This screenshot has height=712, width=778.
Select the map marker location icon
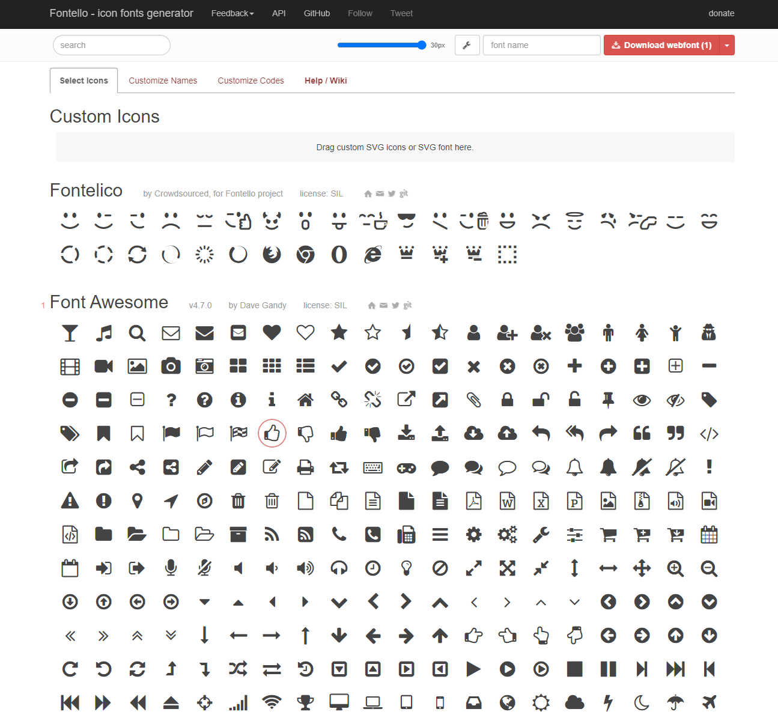[138, 501]
